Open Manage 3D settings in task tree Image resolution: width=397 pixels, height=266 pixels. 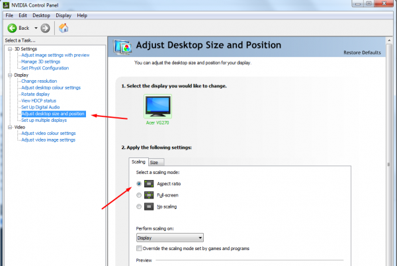40,62
